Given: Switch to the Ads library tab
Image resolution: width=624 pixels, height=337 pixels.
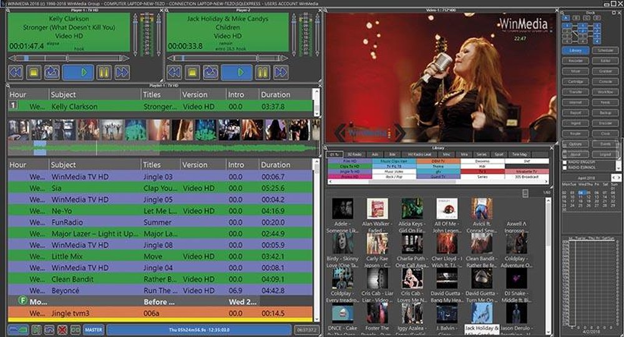Looking at the screenshot, I should pos(375,154).
